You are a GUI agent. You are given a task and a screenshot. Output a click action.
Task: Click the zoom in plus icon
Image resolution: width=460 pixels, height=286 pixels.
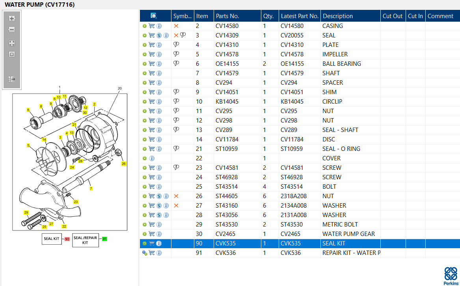coord(12,19)
